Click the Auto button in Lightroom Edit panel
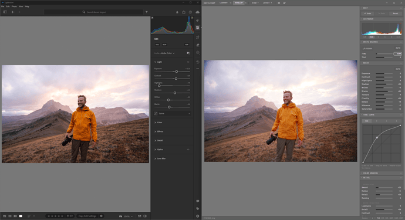 pos(157,45)
